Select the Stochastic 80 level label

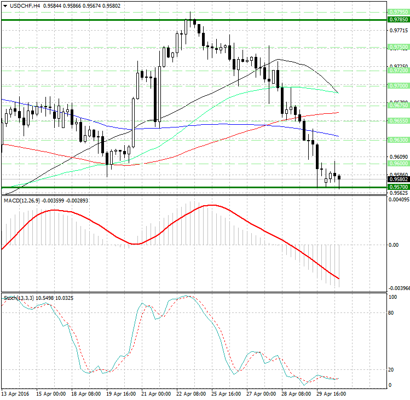click(391, 314)
